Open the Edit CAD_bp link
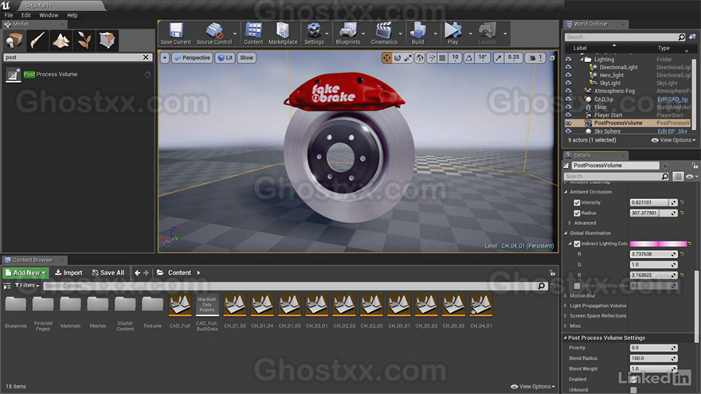 coord(672,99)
